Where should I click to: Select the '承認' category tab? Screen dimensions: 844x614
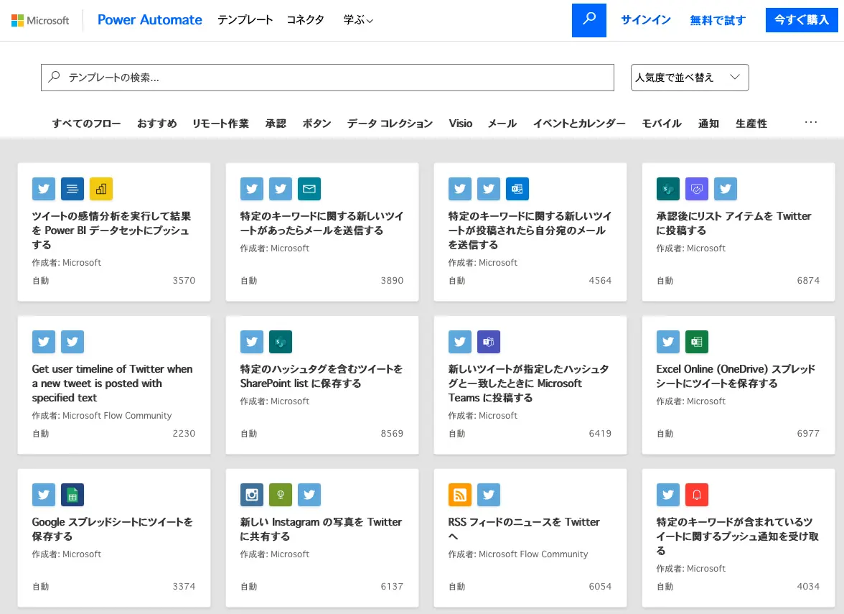click(276, 124)
